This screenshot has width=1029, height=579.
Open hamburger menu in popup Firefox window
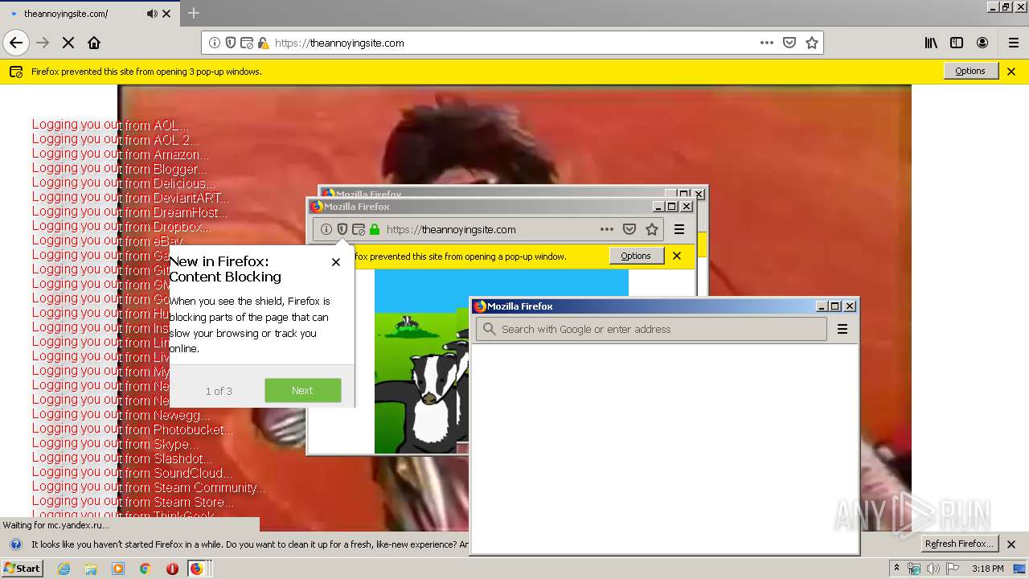679,229
